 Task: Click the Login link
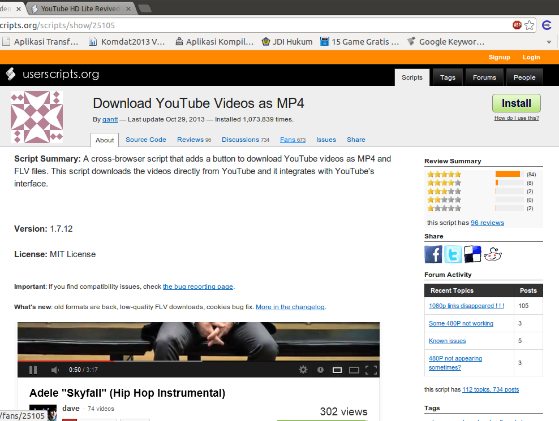[x=531, y=57]
